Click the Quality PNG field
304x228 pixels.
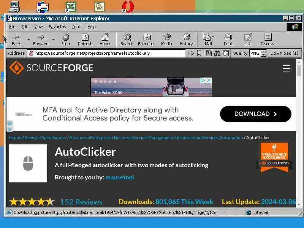(x=255, y=53)
